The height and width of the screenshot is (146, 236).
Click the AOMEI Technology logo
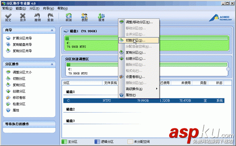pyautogui.click(x=221, y=18)
